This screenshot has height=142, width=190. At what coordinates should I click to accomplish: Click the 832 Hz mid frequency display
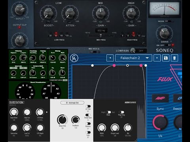[101, 31]
